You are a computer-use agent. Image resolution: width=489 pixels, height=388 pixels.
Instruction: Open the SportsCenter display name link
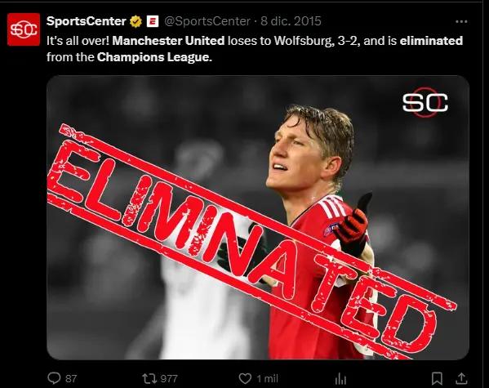[x=86, y=21]
